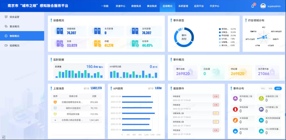Click the 信号数据上报 purple icon

click(235, 99)
